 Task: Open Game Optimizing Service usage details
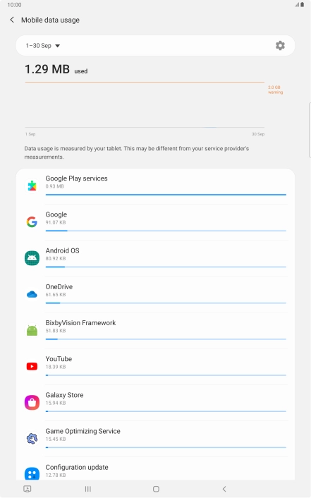click(x=155, y=439)
